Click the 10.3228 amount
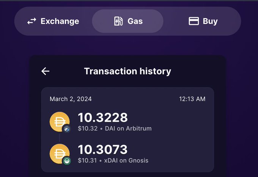The width and height of the screenshot is (258, 177). click(x=102, y=117)
